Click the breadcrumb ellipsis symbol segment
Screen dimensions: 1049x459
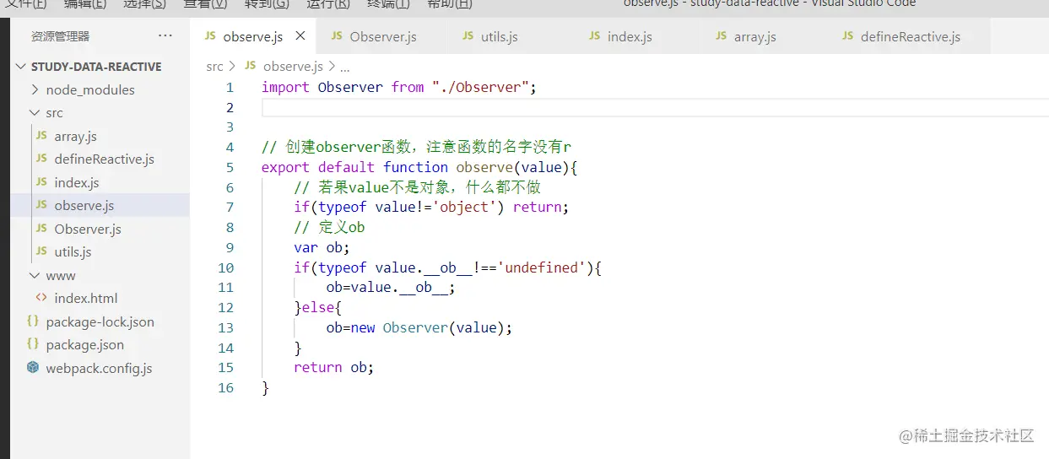[343, 67]
